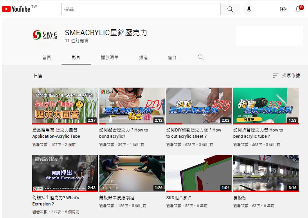Viewport: 308px width, 218px height.
Task: Click title How to cut acrylic sheet?
Action: [x=194, y=133]
